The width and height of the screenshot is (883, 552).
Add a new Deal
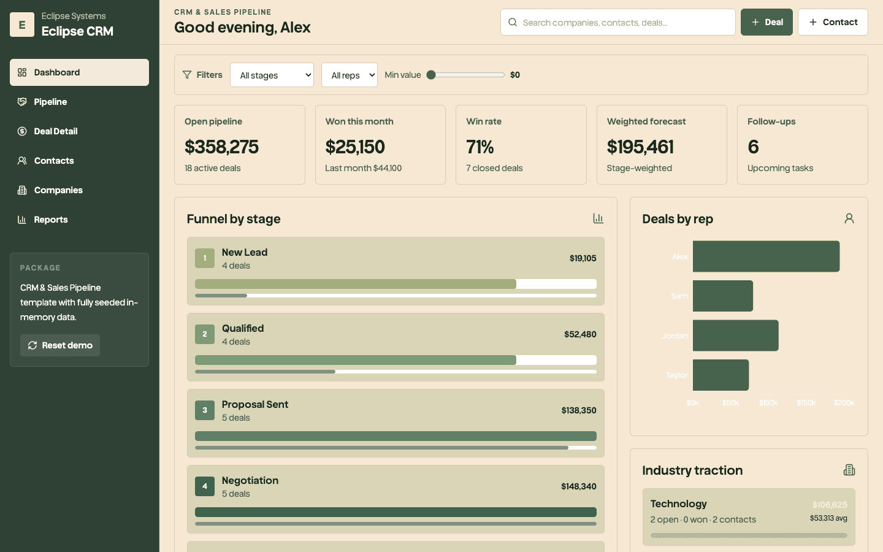[766, 22]
